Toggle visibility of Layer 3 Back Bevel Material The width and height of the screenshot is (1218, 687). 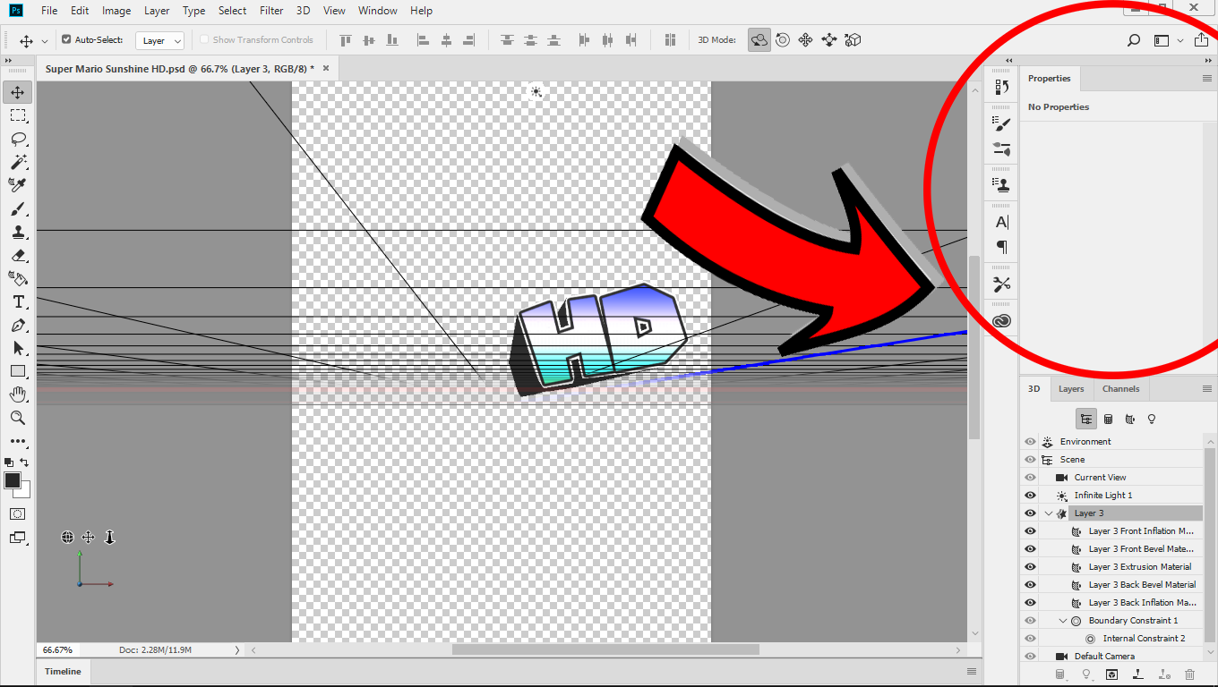(x=1030, y=585)
